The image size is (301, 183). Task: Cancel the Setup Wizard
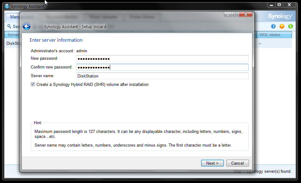238,163
